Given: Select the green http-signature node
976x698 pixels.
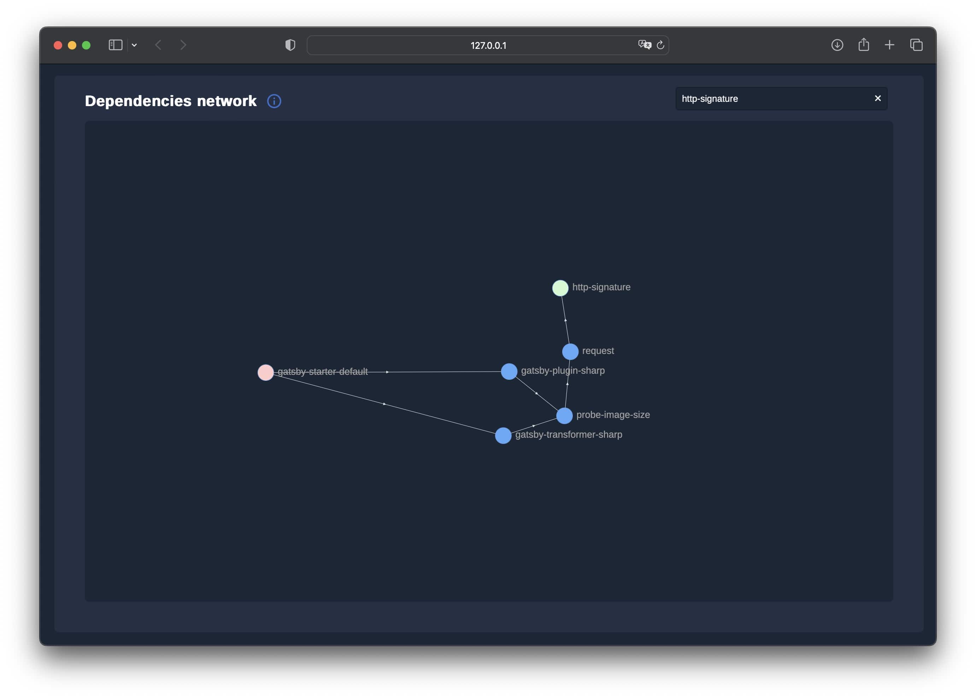Looking at the screenshot, I should click(x=560, y=288).
